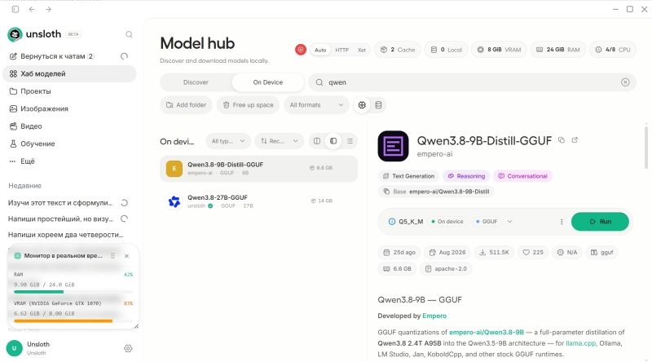Open the empero-ai/Qwen3.8-9B link
Image resolution: width=652 pixels, height=362 pixels.
tap(486, 332)
